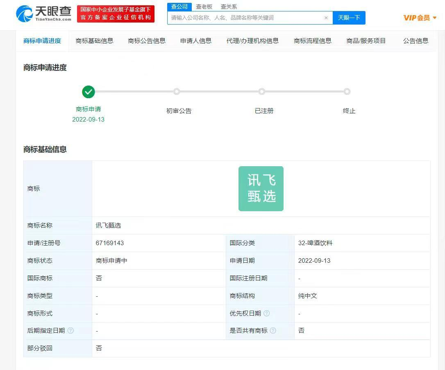This screenshot has height=370, width=445.
Task: Select the 代理/办理机构信息 tab
Action: tap(252, 41)
